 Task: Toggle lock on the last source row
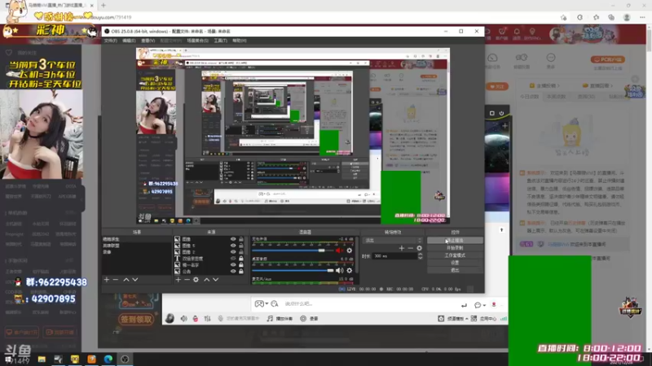point(240,271)
